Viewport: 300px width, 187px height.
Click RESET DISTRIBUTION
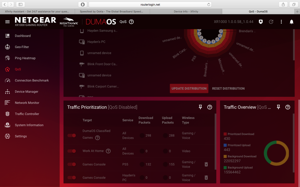click(228, 88)
